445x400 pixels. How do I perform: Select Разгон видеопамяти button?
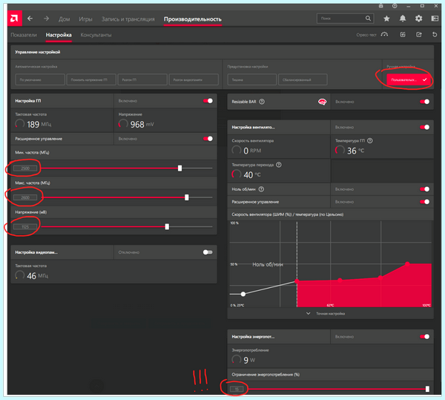[x=194, y=79]
